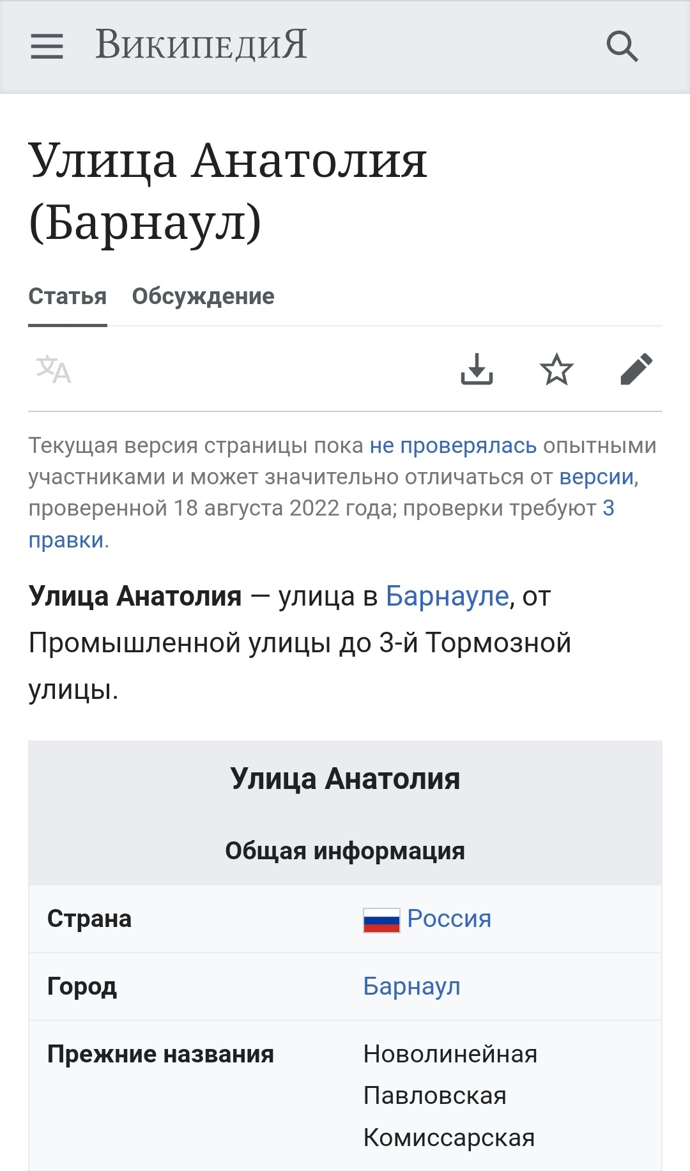Open the Россия link in infobox
The height and width of the screenshot is (1171, 690).
coord(449,919)
